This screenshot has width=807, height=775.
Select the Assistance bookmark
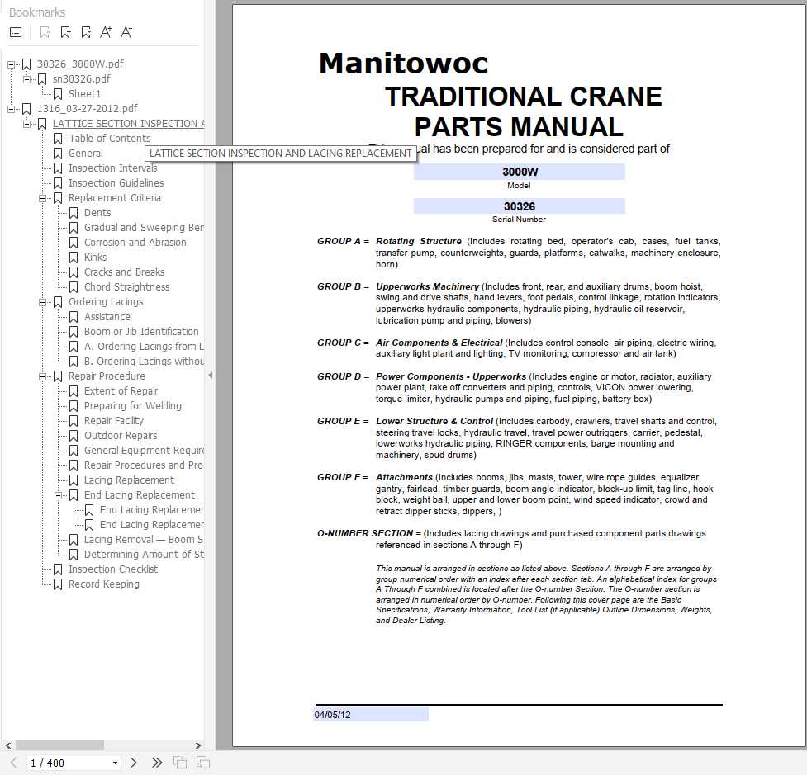107,317
